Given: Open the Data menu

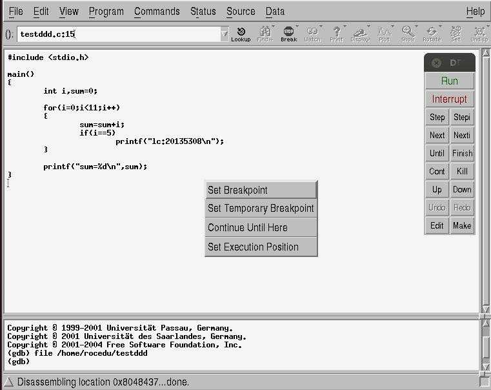Looking at the screenshot, I should click(275, 12).
